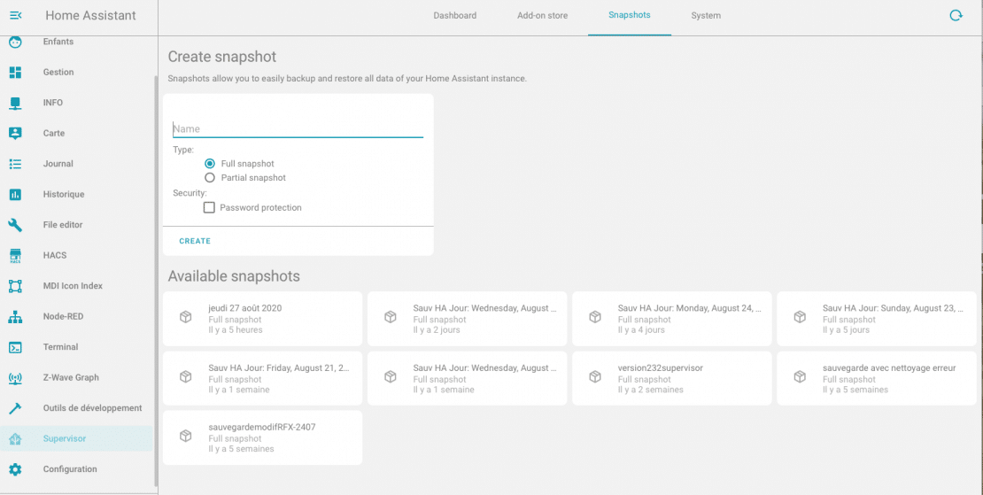Select the Partial snapshot radio button
This screenshot has height=495, width=983.
click(210, 178)
